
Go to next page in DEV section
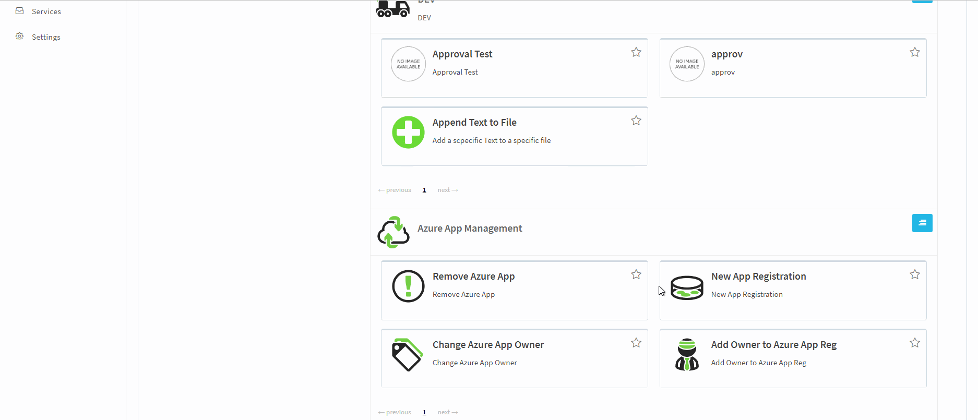(x=447, y=190)
